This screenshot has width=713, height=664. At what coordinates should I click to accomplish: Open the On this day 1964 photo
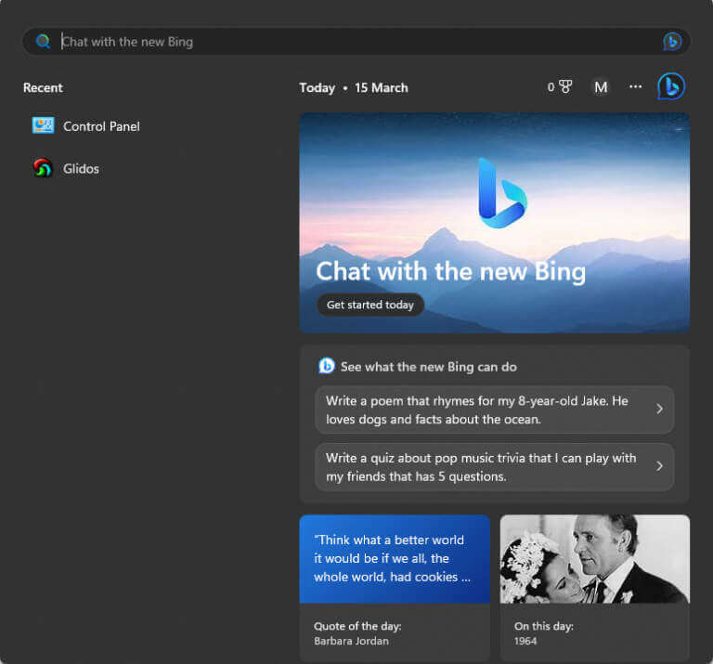pos(595,559)
